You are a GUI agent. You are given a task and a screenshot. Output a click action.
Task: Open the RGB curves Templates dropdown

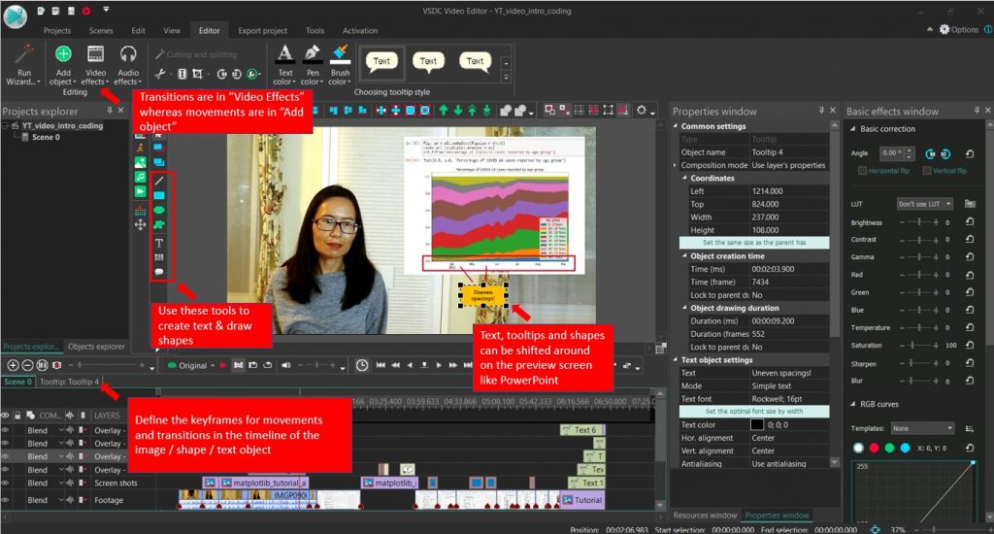point(922,428)
